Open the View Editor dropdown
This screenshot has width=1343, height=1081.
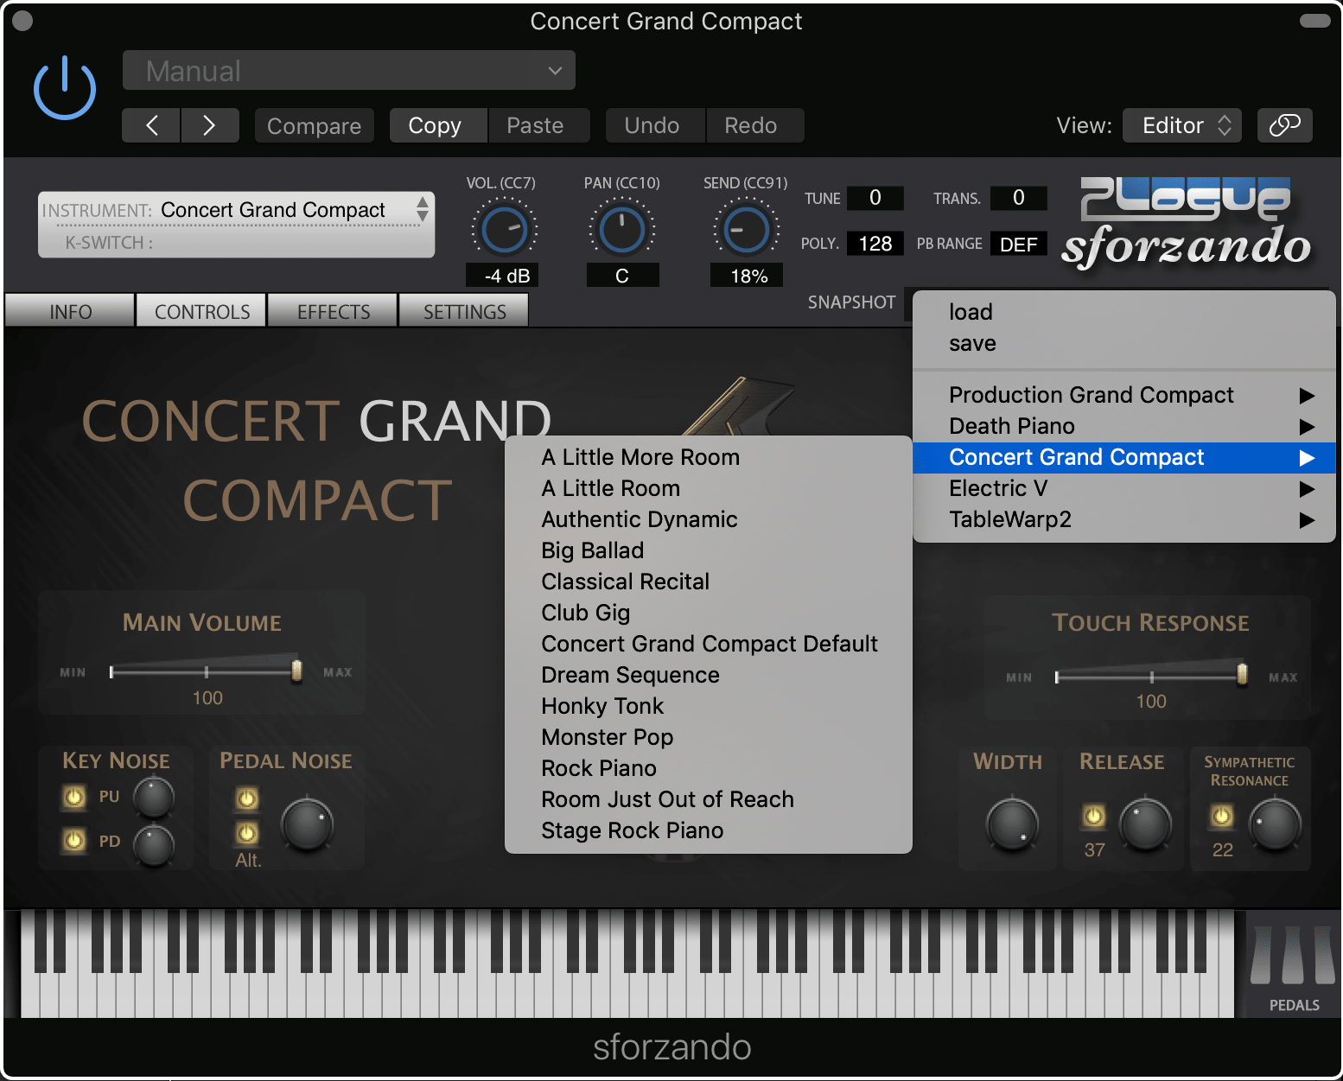pyautogui.click(x=1182, y=125)
